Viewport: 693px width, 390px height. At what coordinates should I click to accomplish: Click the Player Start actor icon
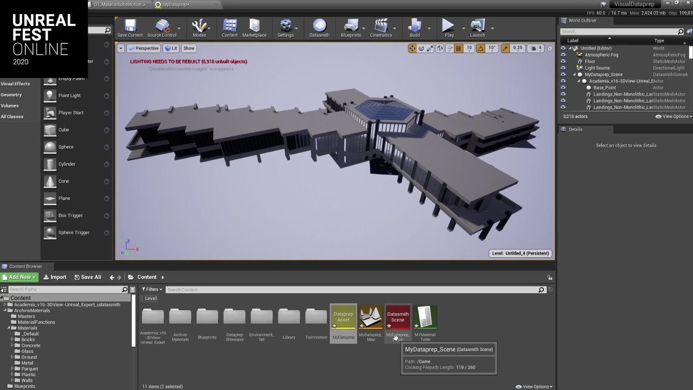[x=50, y=113]
